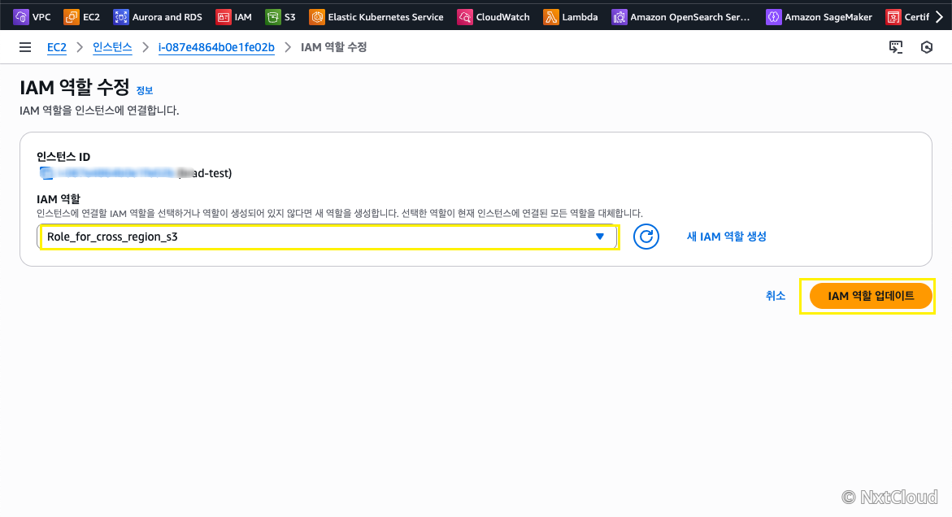Open the i-087e4864b0e1fe02b breadcrumb link
Screen dimensions: 952x517
click(216, 47)
